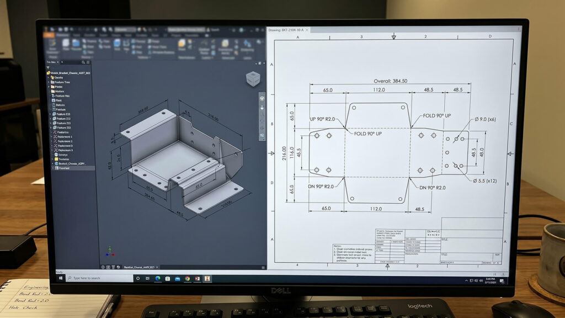Switch to the Bentkat_Chanxk document tab
The width and height of the screenshot is (565, 318).
pyautogui.click(x=140, y=267)
